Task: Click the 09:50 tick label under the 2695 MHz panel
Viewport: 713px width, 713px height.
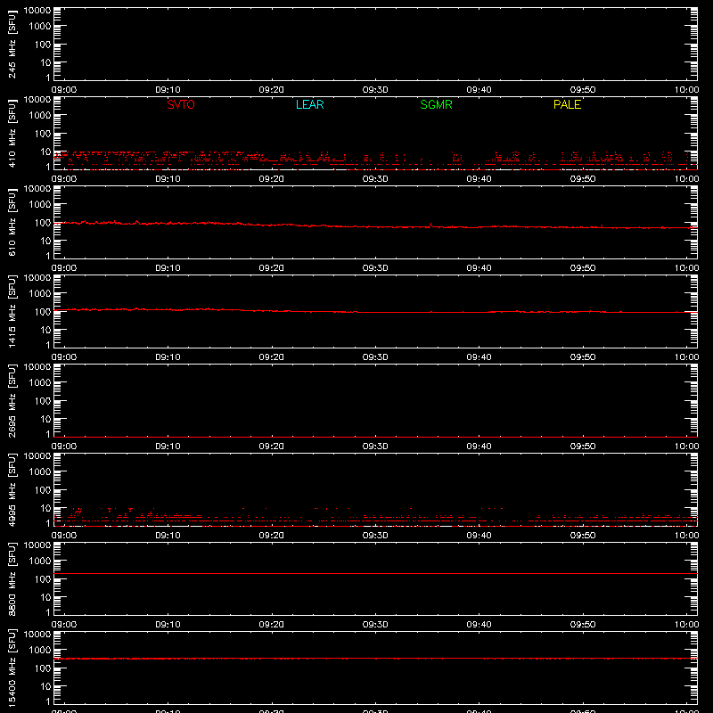Action: point(583,447)
